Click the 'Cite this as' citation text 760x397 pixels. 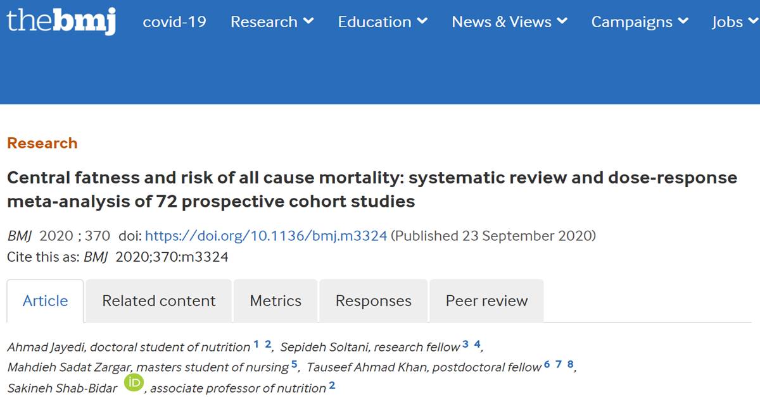(118, 257)
